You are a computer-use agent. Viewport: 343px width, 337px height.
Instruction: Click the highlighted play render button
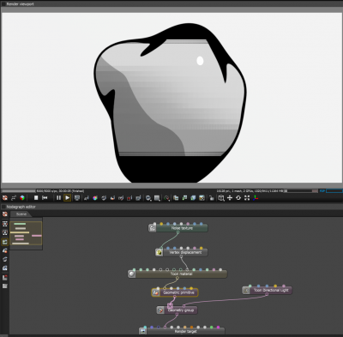[x=68, y=198]
